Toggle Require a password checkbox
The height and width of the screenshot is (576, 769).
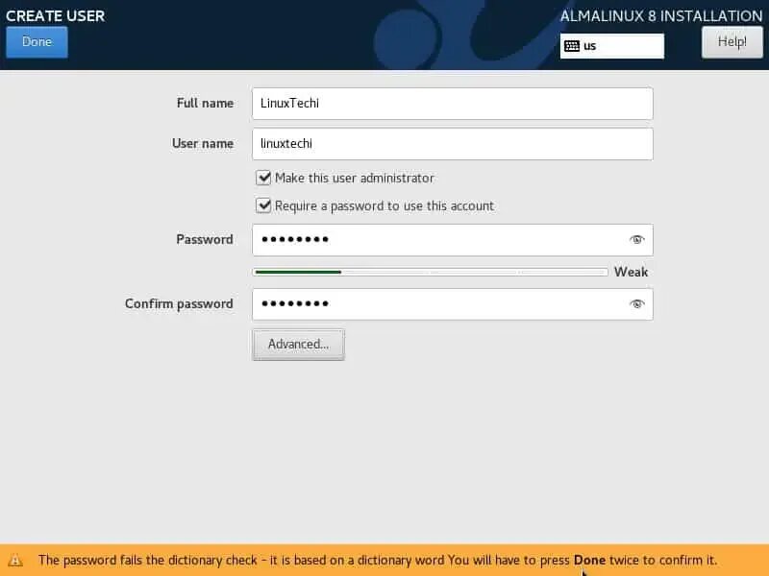(263, 205)
